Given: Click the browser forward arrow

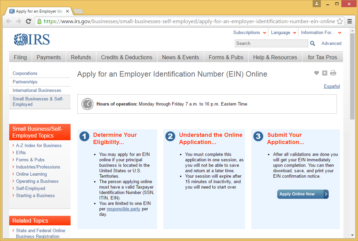Looking at the screenshot, I should [18, 21].
